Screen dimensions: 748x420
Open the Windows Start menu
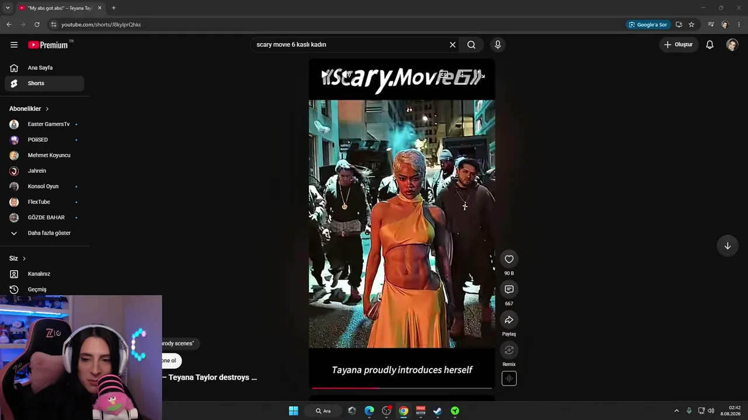293,411
